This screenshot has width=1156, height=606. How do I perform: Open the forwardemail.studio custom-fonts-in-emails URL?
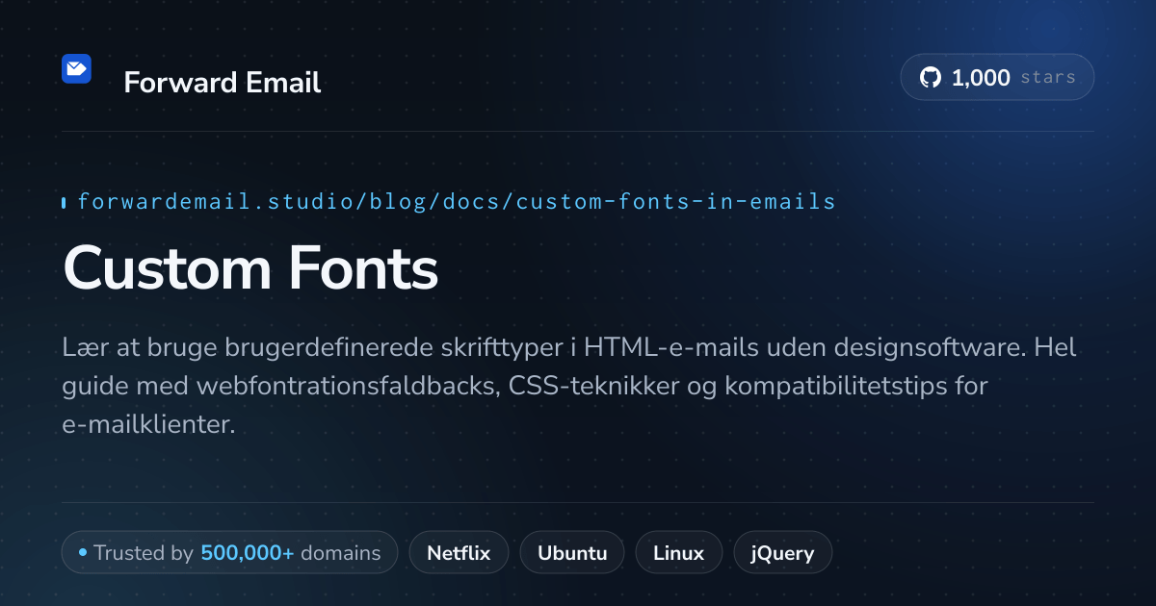(x=457, y=202)
